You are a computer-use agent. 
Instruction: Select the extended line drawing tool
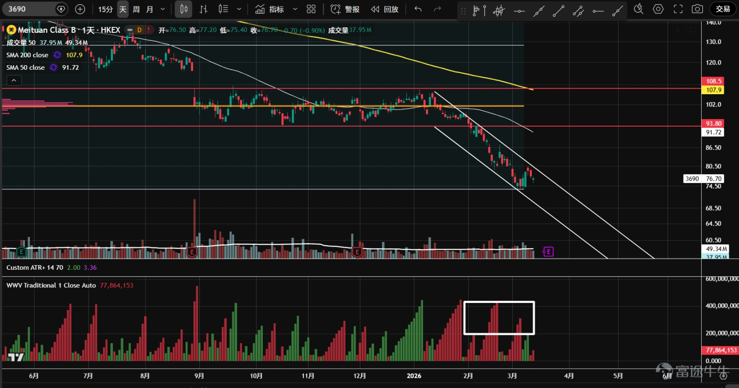[x=618, y=10]
